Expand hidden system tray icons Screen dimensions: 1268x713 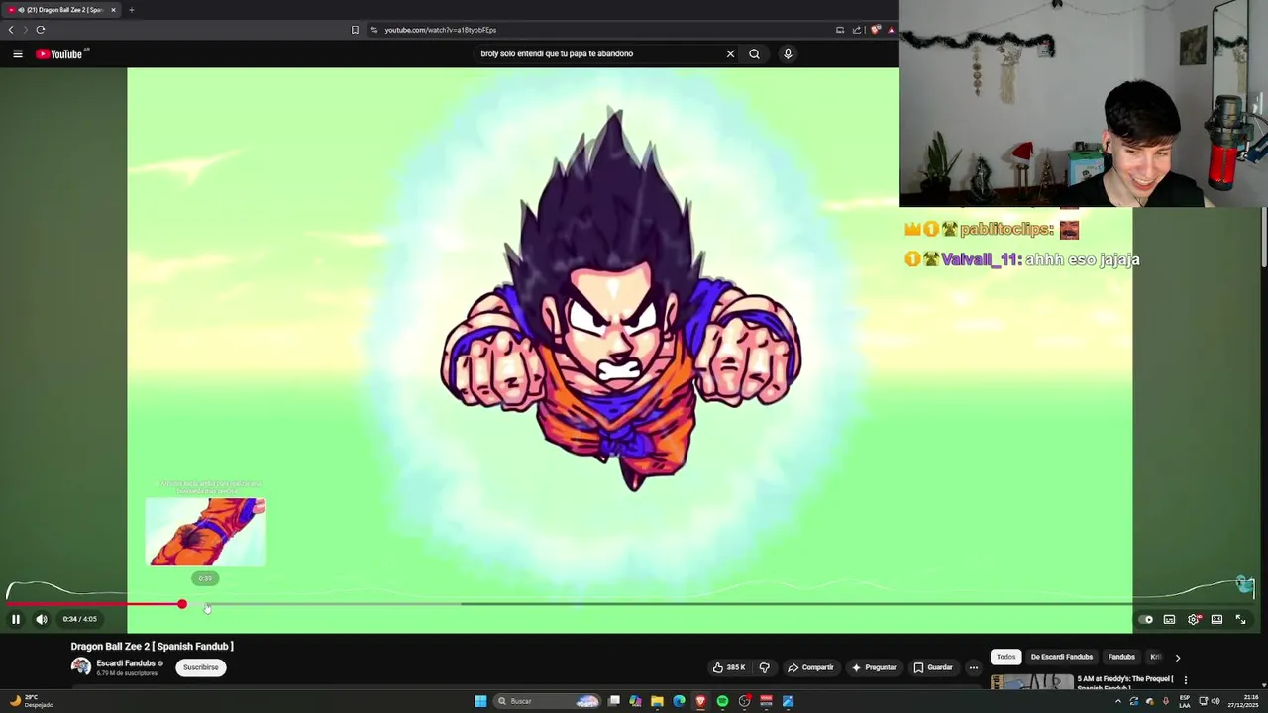pyautogui.click(x=1118, y=701)
